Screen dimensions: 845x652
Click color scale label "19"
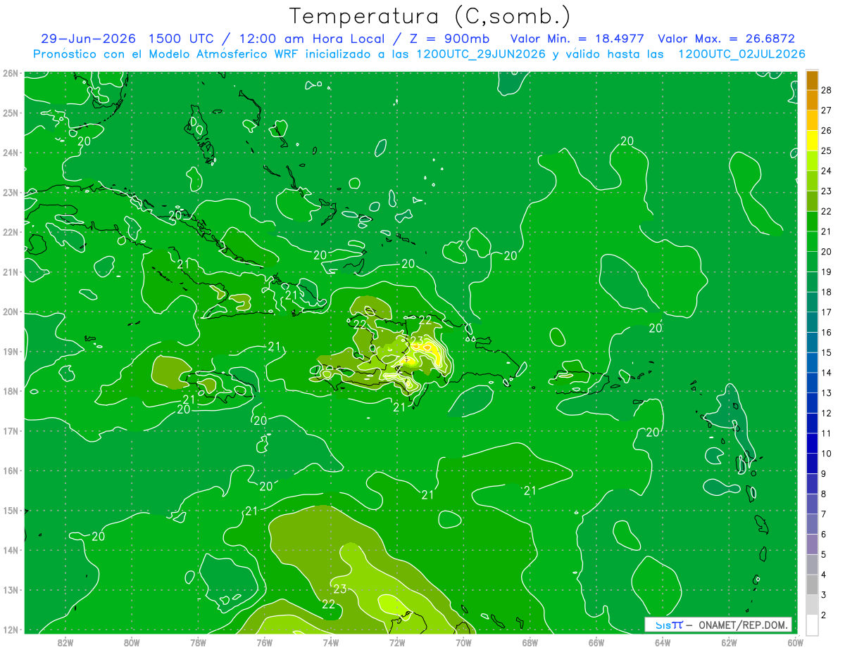pyautogui.click(x=826, y=271)
